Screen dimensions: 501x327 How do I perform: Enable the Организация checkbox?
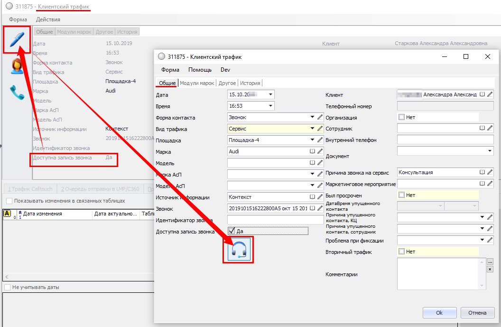click(x=401, y=117)
